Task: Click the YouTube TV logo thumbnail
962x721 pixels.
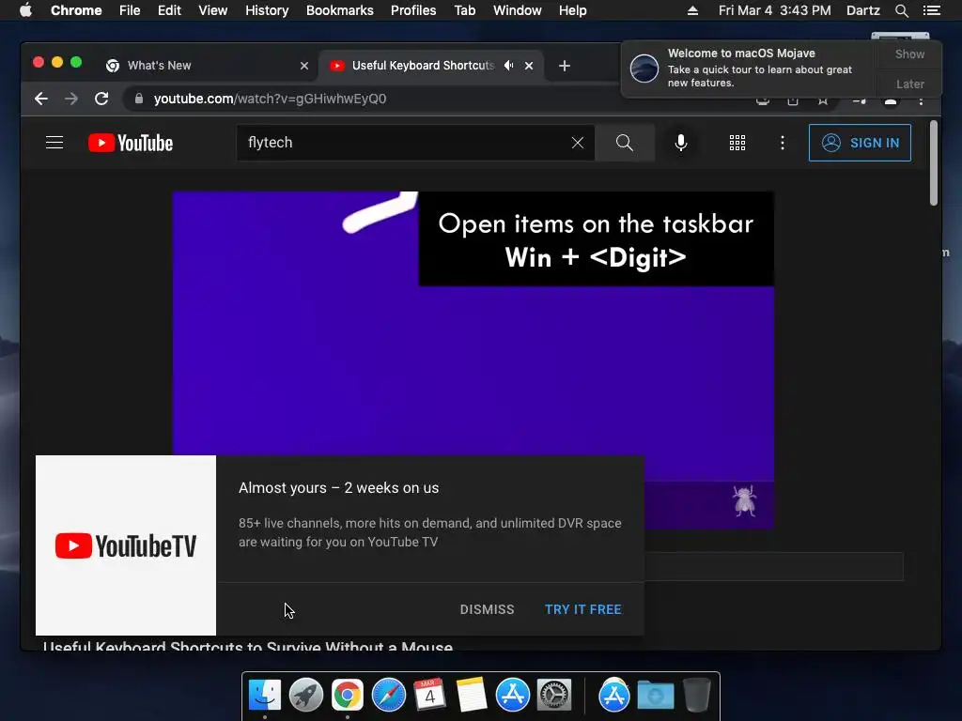Action: 126,545
